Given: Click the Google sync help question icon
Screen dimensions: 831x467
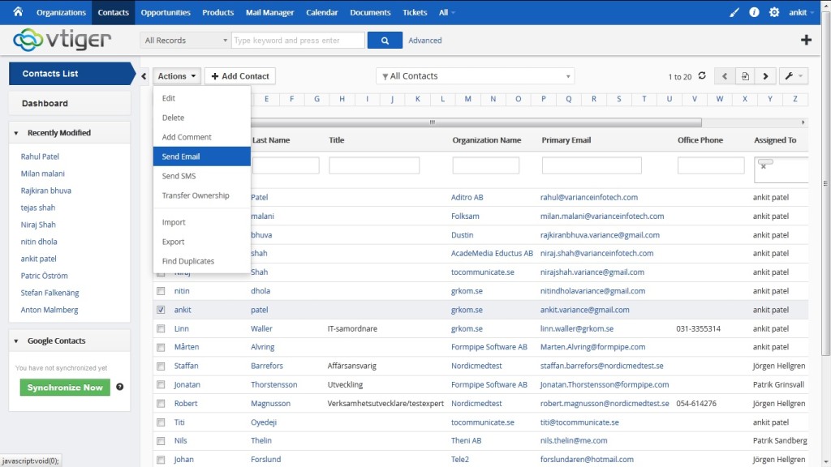Looking at the screenshot, I should [120, 387].
